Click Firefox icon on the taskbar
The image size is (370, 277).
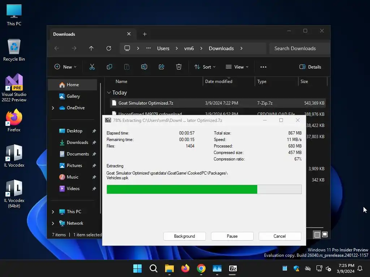(185, 268)
